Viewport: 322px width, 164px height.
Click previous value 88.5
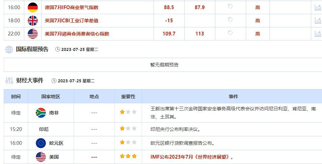pos(169,7)
